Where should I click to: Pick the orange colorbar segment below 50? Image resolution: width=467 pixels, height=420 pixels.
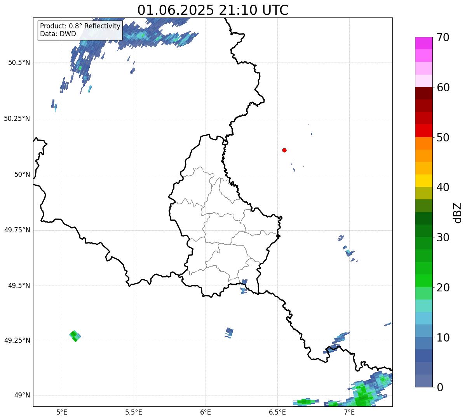[424, 143]
